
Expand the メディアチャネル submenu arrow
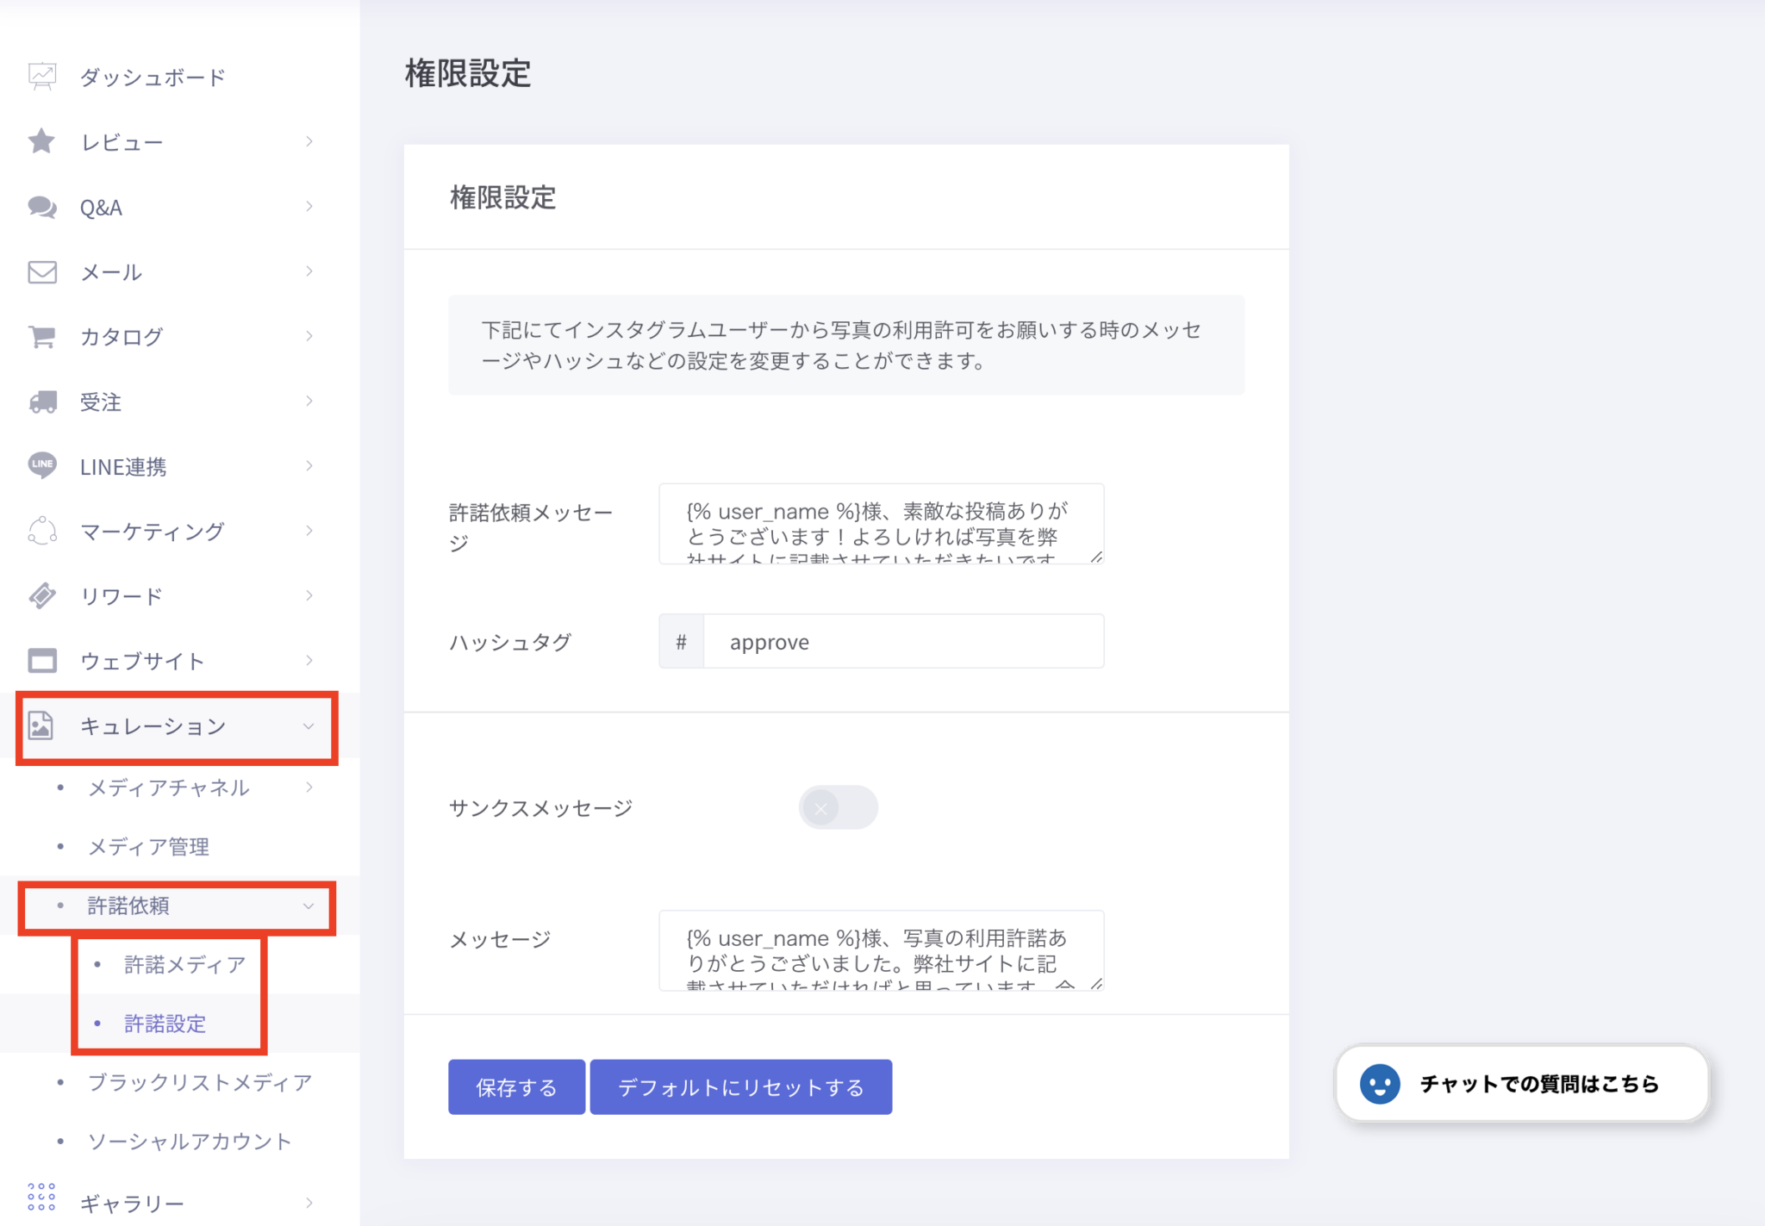[x=309, y=787]
